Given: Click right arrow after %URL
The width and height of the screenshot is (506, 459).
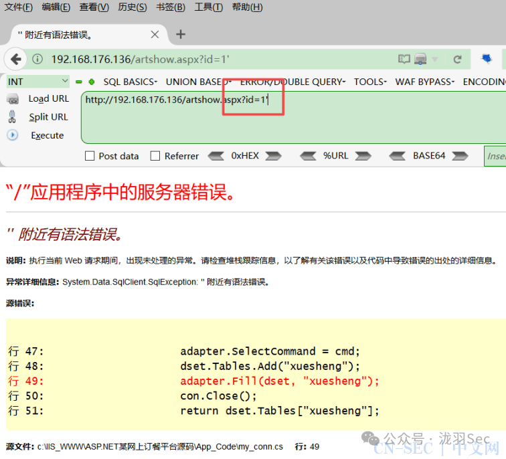Looking at the screenshot, I should tap(363, 156).
